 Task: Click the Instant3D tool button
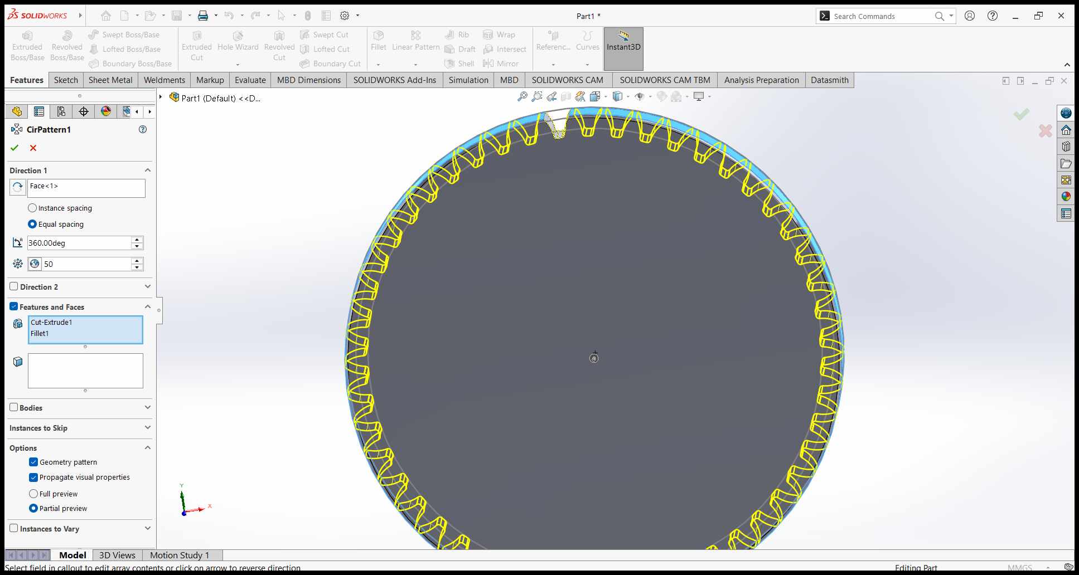pos(623,48)
